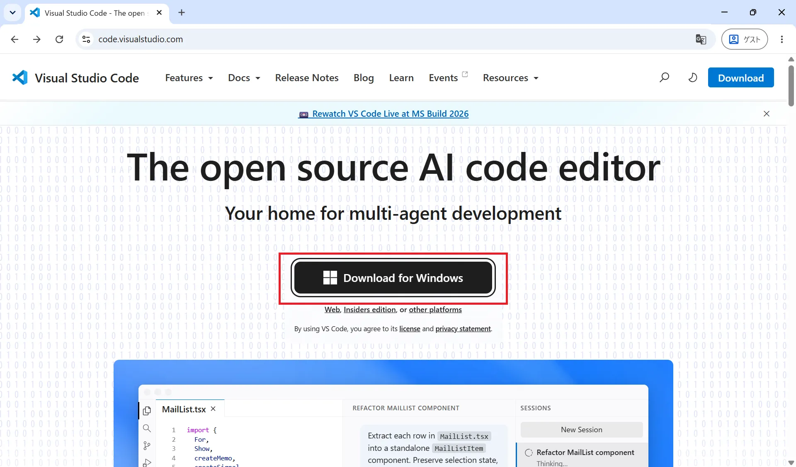Viewport: 796px width, 467px height.
Task: Open Rewatch VS Code Live at MS Build link
Action: pos(383,114)
